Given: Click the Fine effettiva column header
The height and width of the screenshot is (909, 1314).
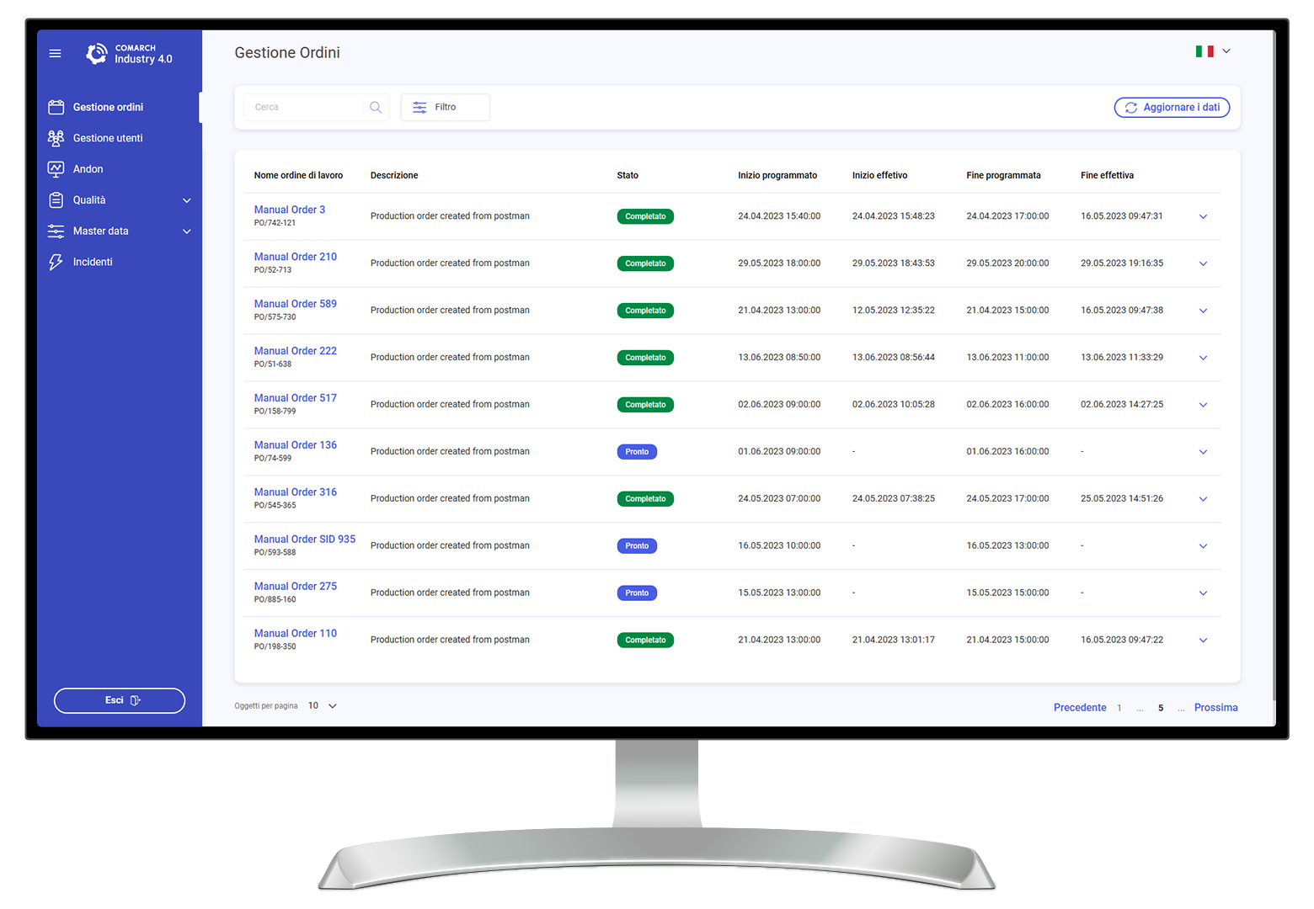Looking at the screenshot, I should point(1107,176).
